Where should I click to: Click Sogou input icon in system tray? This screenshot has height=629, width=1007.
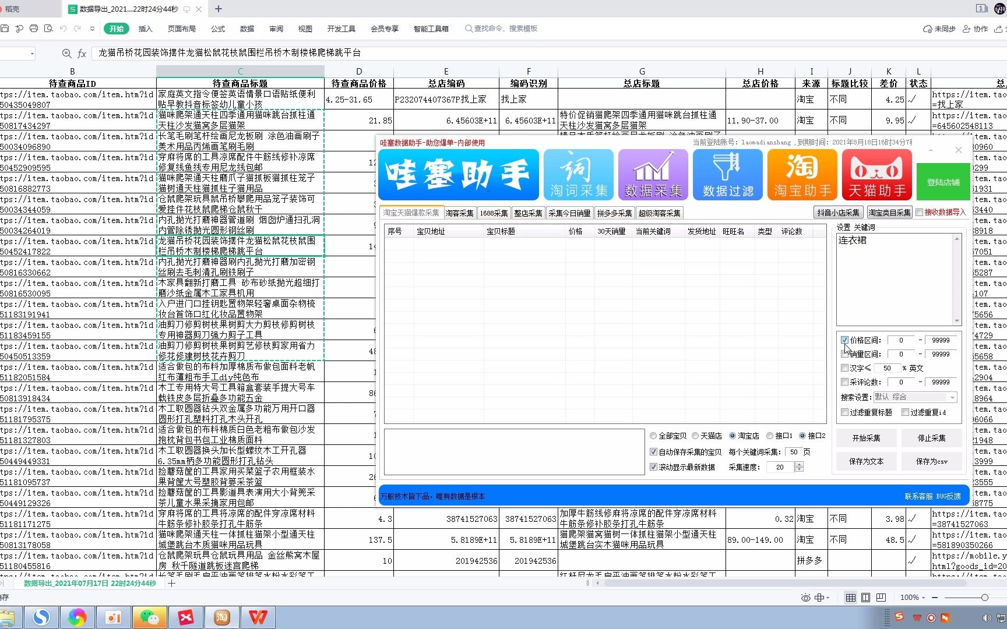coord(899,616)
